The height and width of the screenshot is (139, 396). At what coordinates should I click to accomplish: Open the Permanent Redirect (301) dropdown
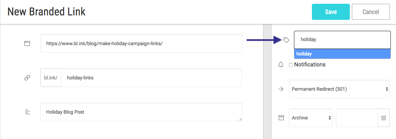pos(339,89)
